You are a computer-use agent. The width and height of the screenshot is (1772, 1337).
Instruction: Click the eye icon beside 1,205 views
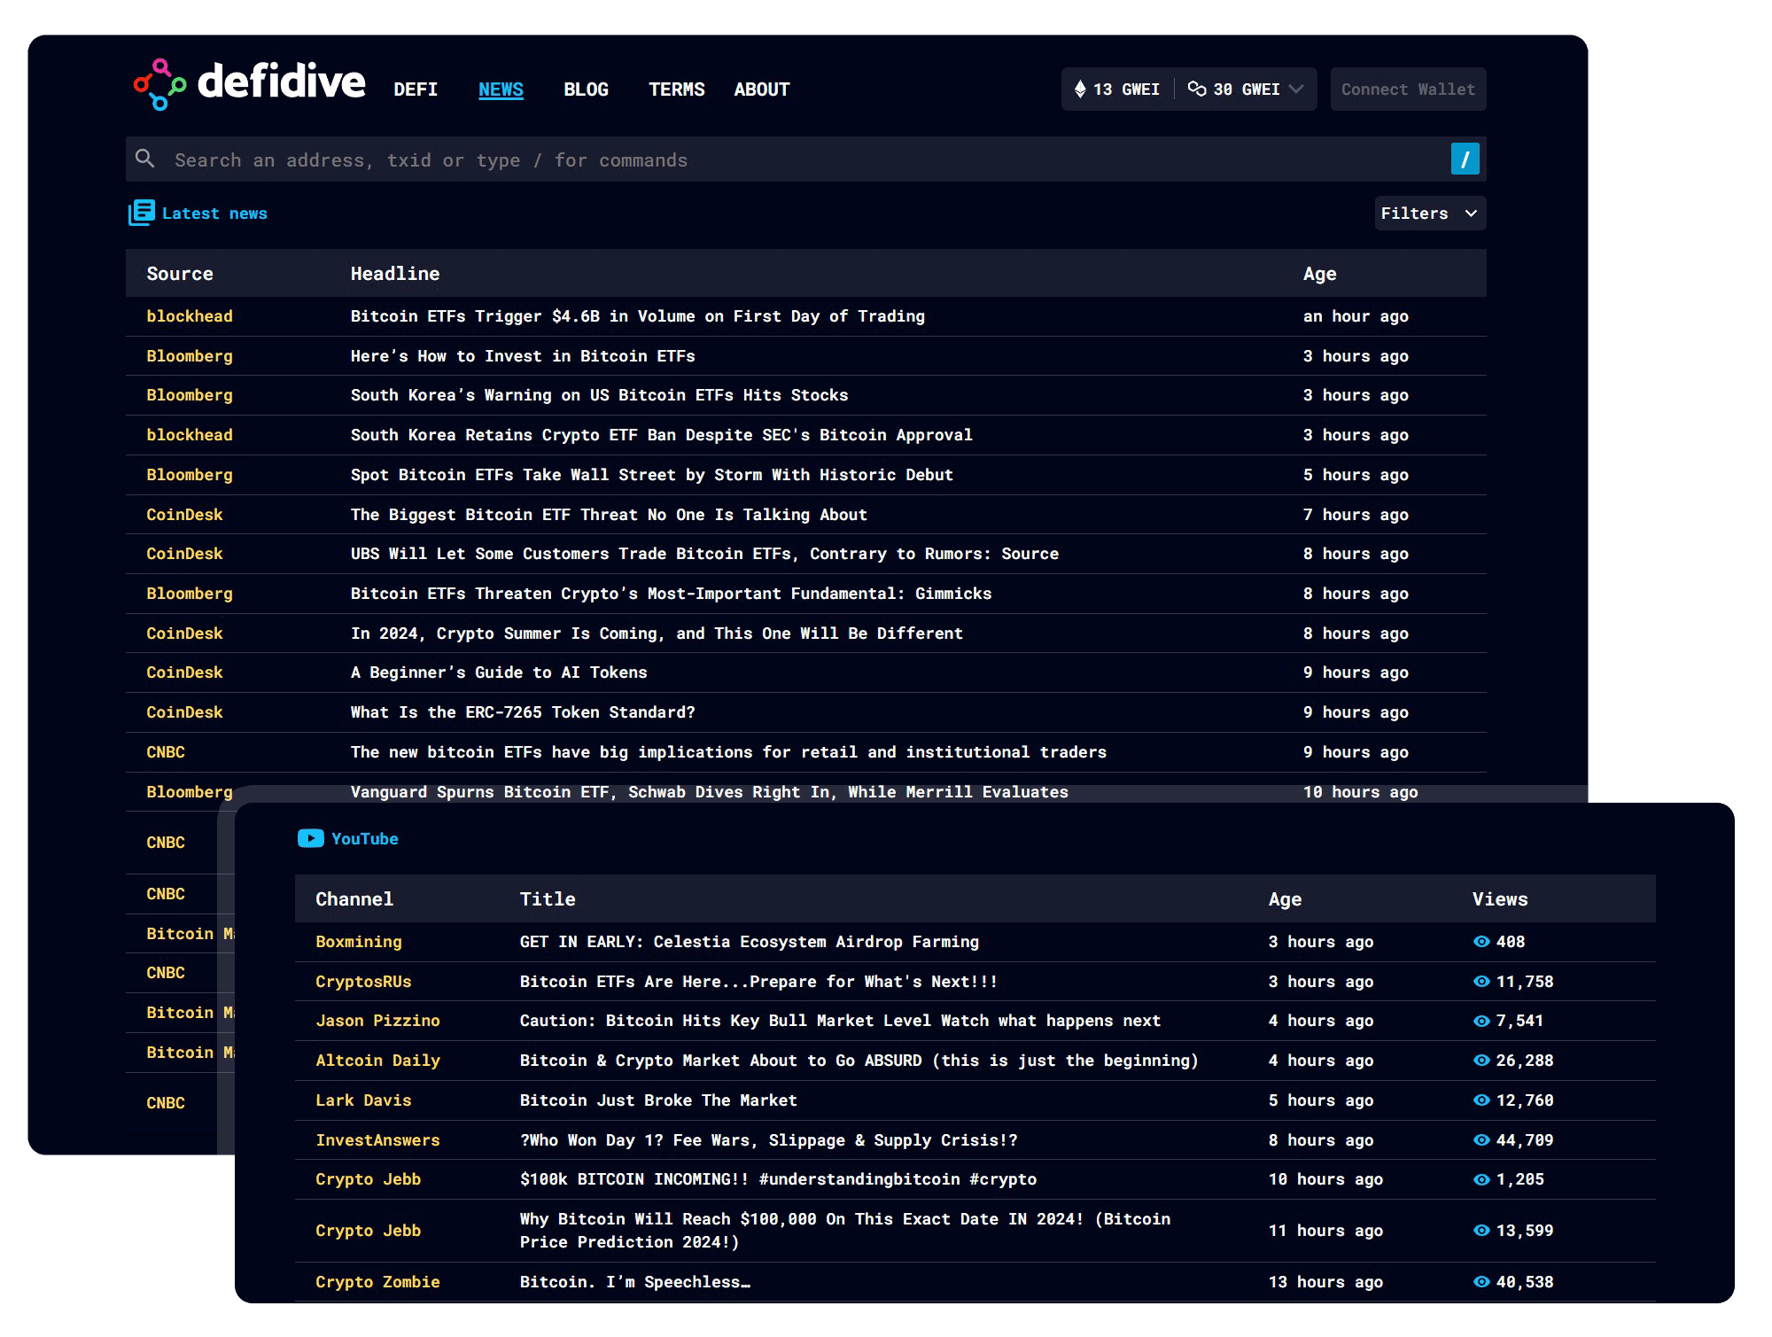coord(1481,1179)
